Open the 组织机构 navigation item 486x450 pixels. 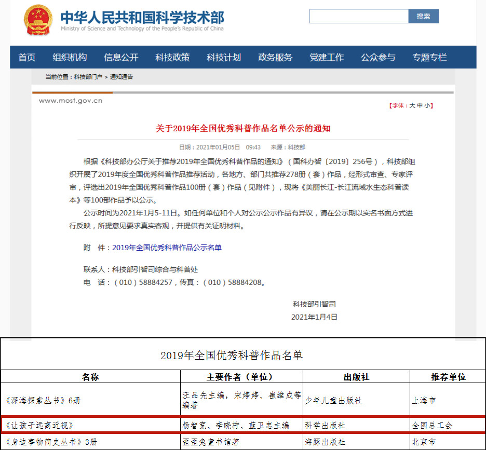[x=70, y=58]
